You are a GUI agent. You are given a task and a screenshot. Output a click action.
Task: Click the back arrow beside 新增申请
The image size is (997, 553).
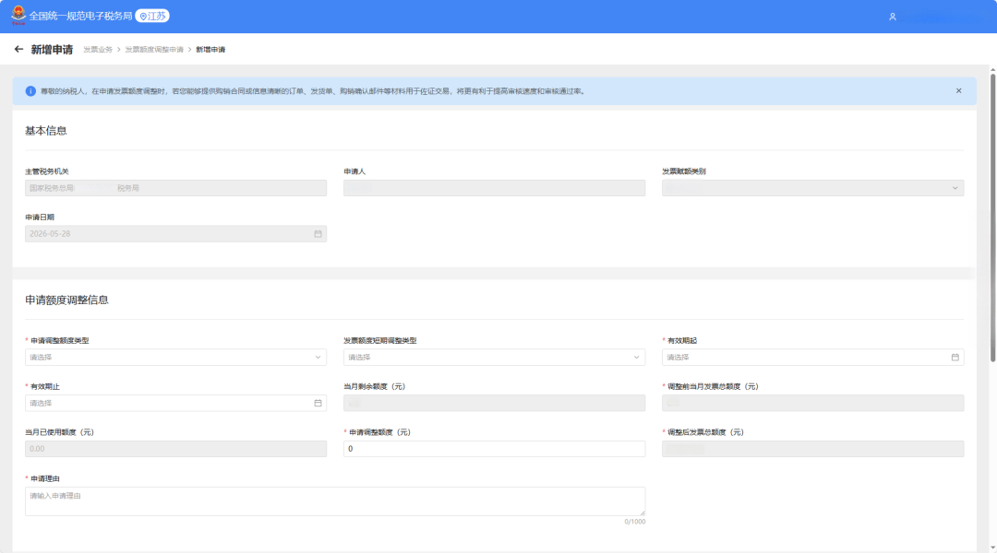coord(18,49)
